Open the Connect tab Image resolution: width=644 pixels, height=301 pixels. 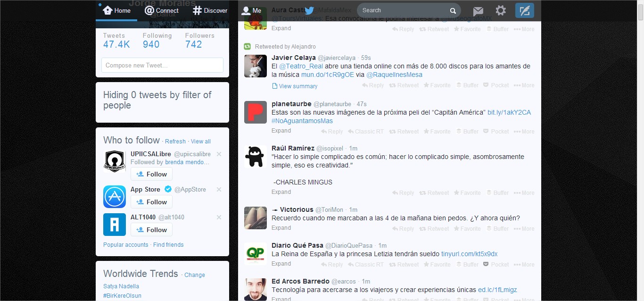pyautogui.click(x=162, y=10)
